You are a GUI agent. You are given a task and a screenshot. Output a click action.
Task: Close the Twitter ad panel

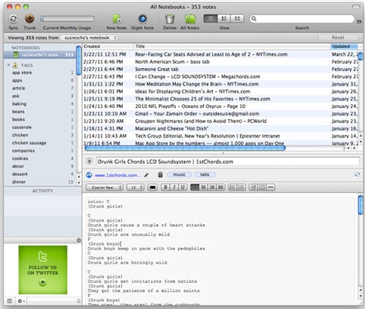tap(79, 240)
